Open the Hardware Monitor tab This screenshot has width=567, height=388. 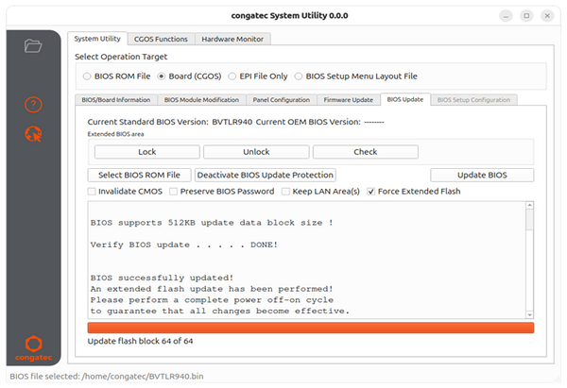(x=232, y=39)
